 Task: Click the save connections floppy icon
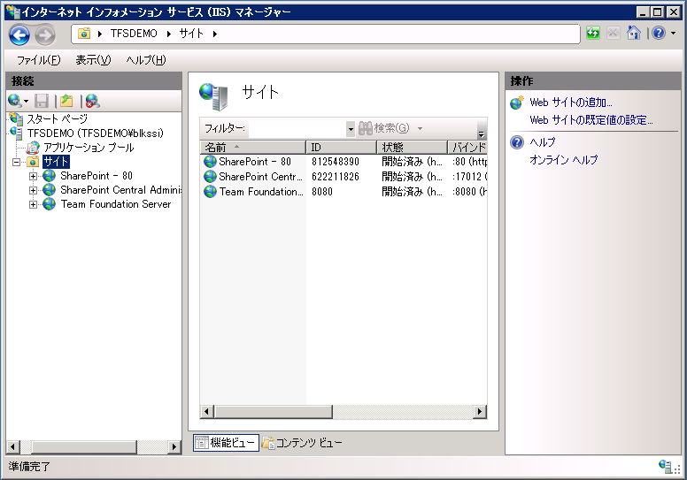pos(42,101)
